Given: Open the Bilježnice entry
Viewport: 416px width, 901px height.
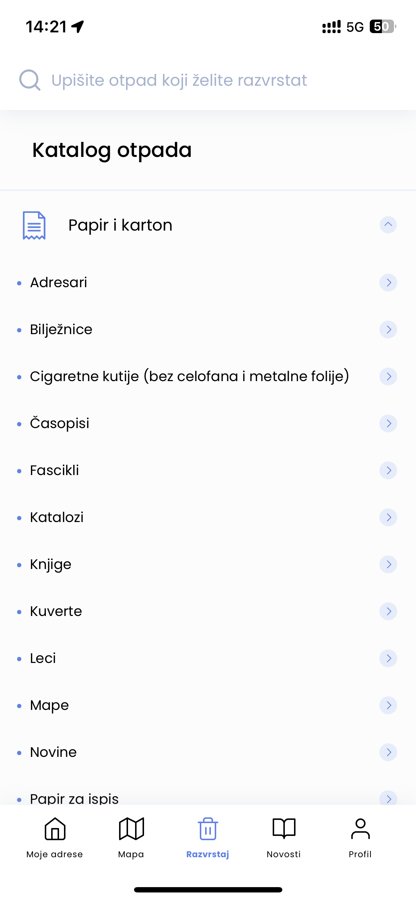Looking at the screenshot, I should point(61,330).
